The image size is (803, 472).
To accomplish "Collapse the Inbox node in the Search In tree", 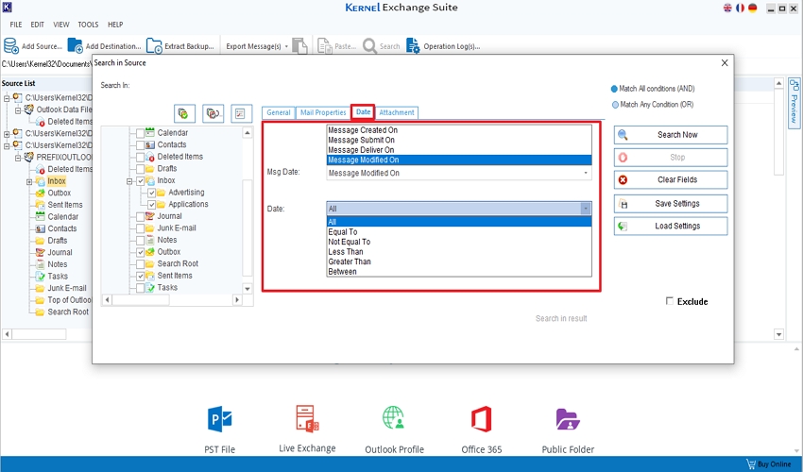I will point(129,181).
